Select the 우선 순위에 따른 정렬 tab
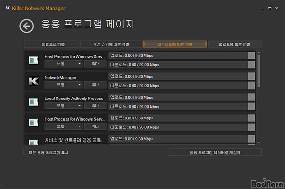The image size is (285, 189). [x=111, y=44]
